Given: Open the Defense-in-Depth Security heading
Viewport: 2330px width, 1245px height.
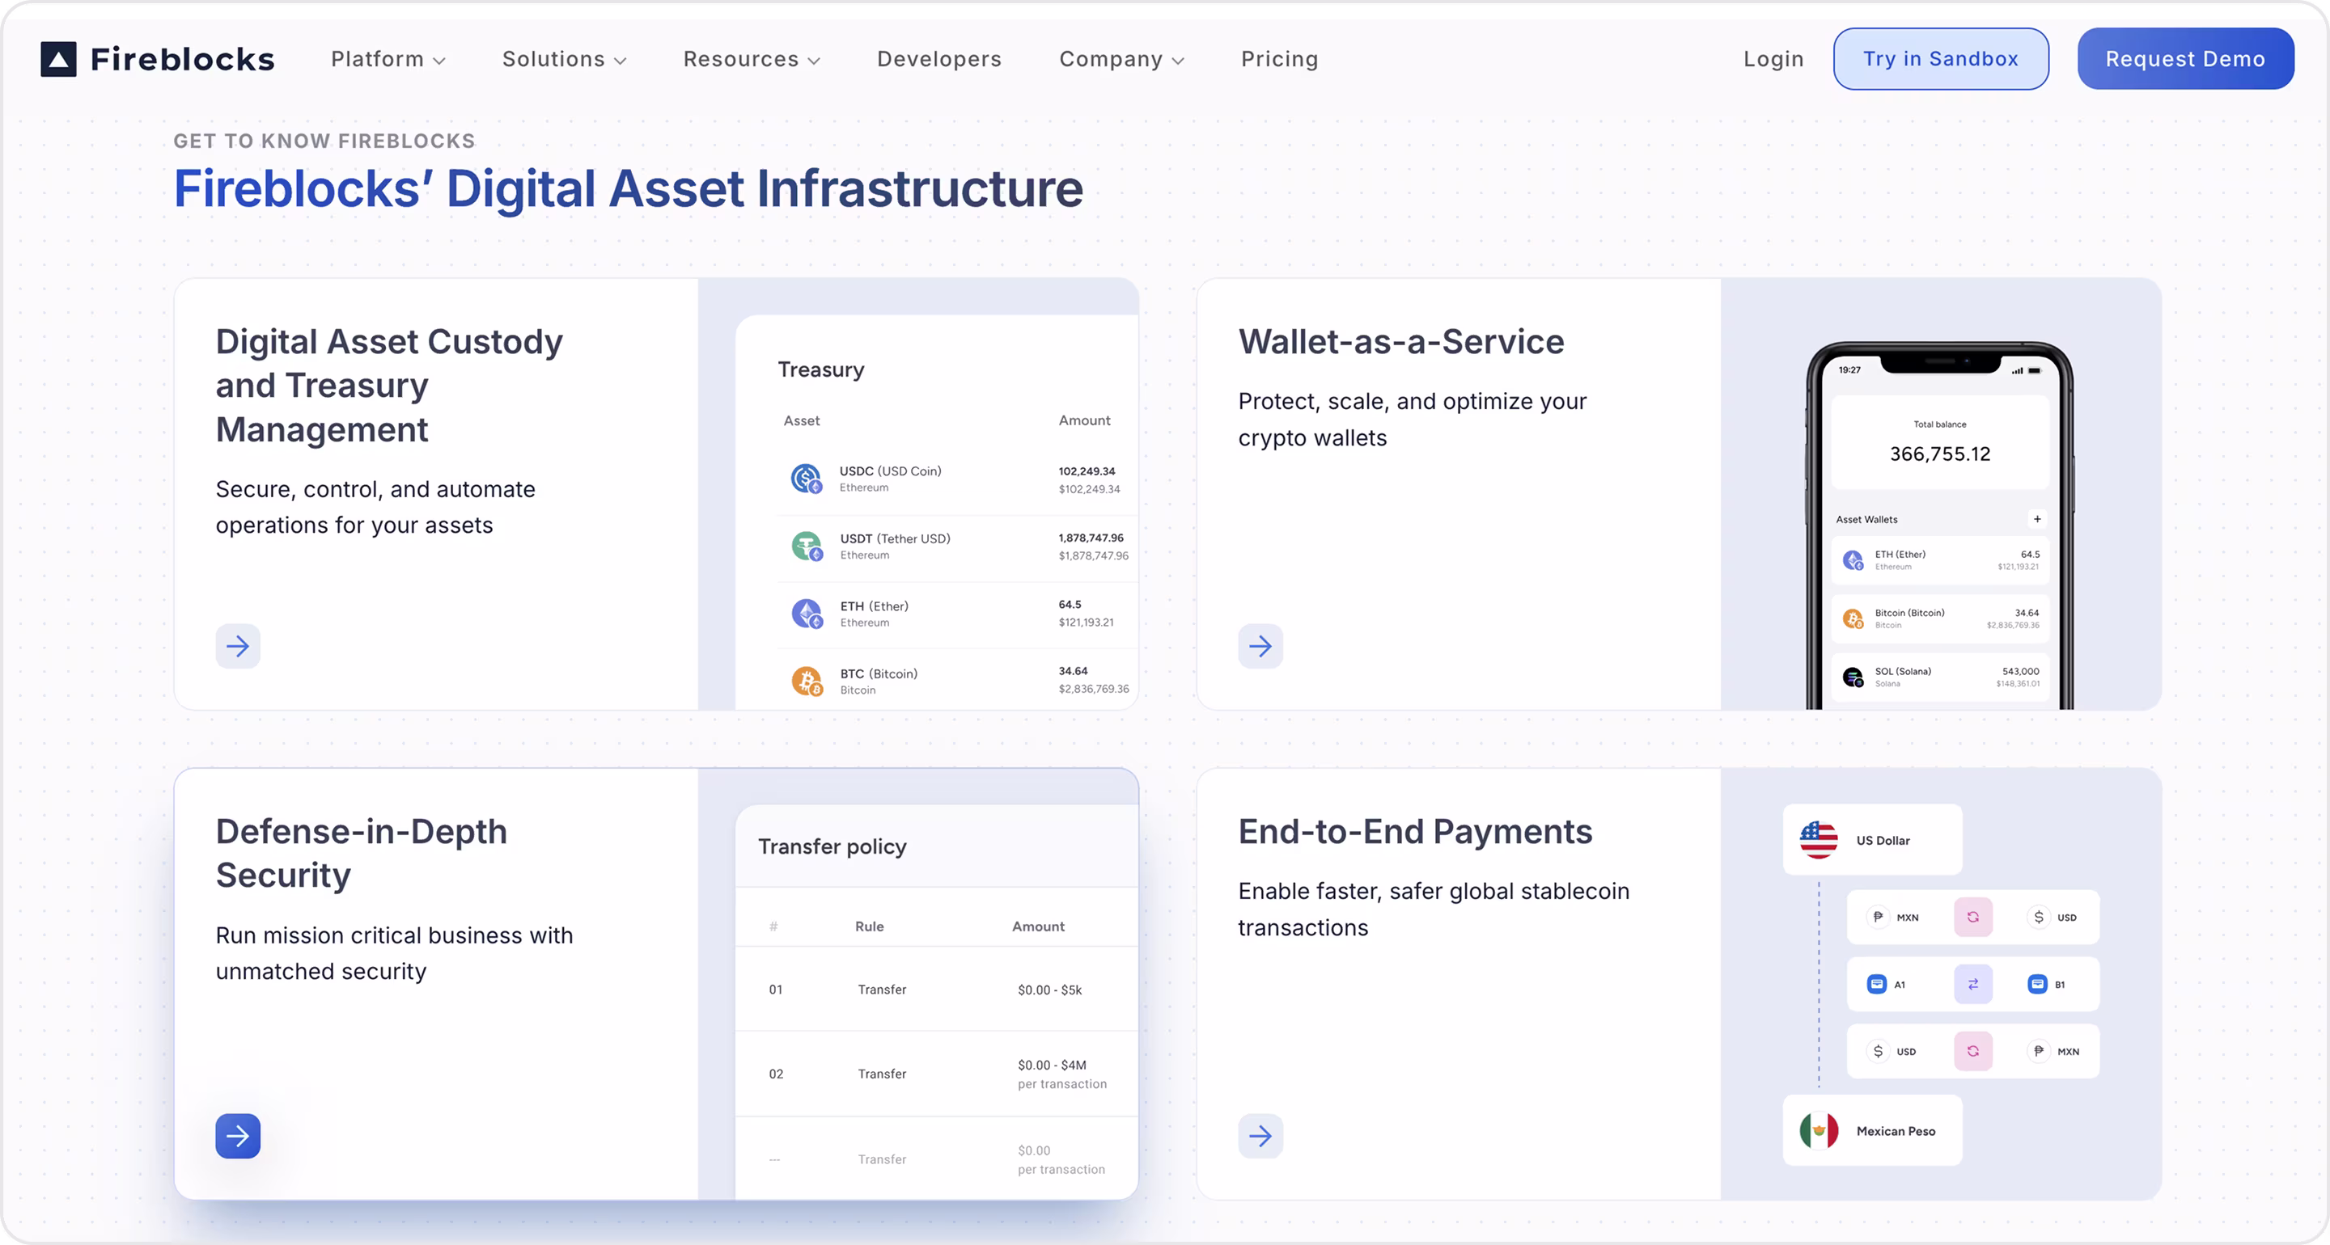Looking at the screenshot, I should (361, 853).
